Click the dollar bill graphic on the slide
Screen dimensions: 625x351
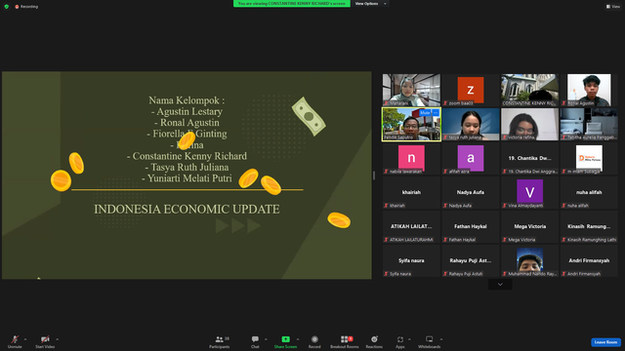tap(309, 116)
